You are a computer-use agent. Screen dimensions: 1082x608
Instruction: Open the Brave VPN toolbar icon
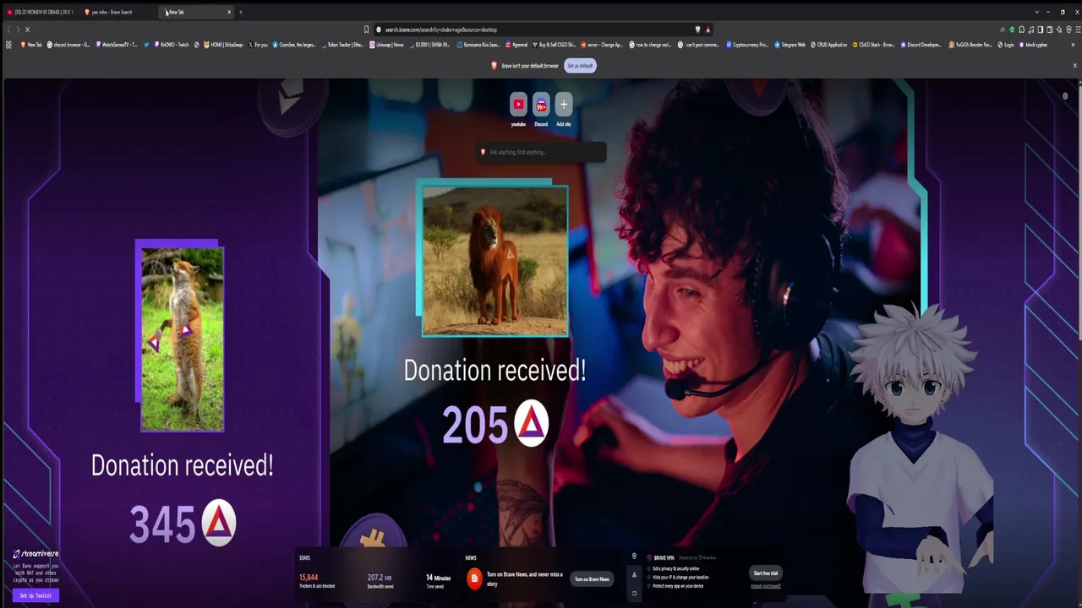1068,30
